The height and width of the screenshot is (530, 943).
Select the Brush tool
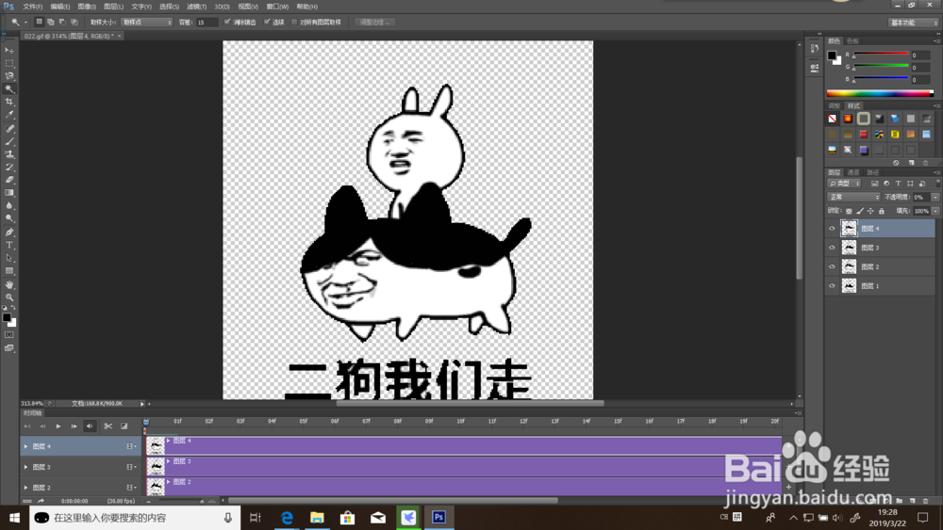point(9,141)
